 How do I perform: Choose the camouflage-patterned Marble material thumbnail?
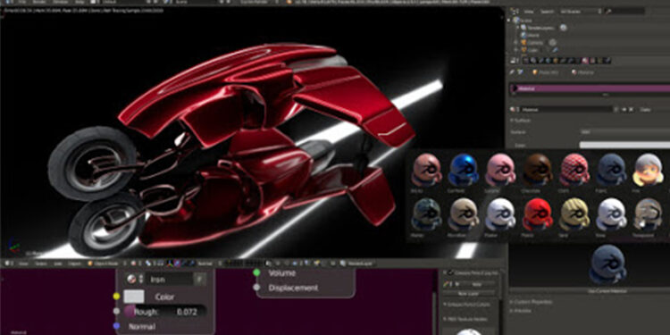click(x=426, y=214)
